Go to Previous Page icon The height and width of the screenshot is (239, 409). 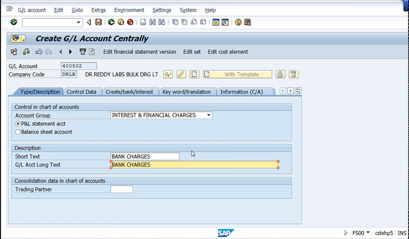pos(184,22)
